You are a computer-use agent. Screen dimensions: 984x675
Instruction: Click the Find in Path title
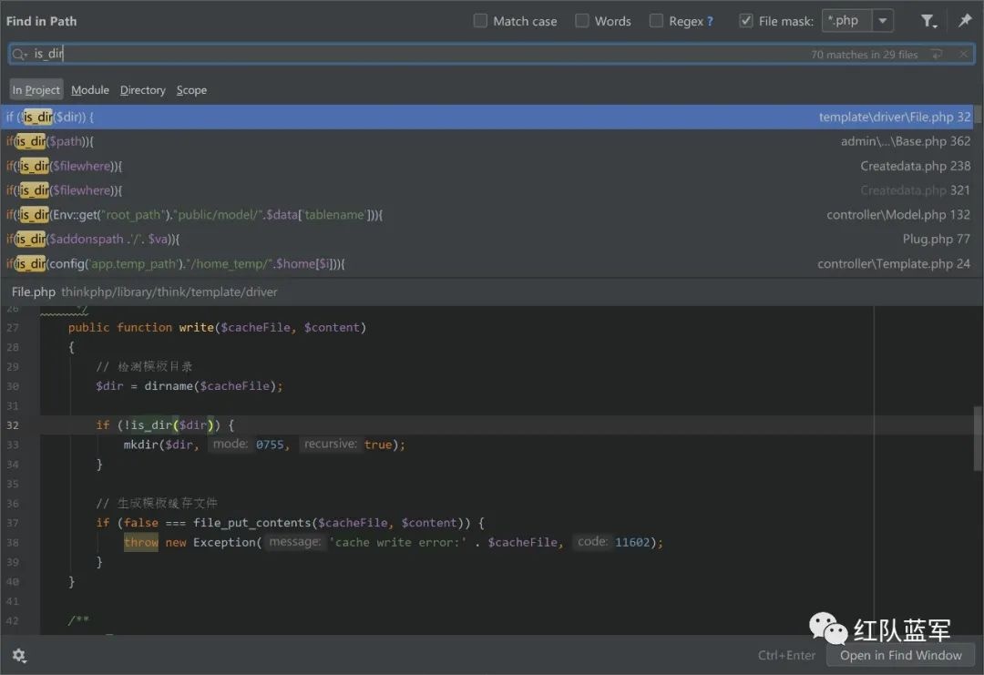click(41, 21)
